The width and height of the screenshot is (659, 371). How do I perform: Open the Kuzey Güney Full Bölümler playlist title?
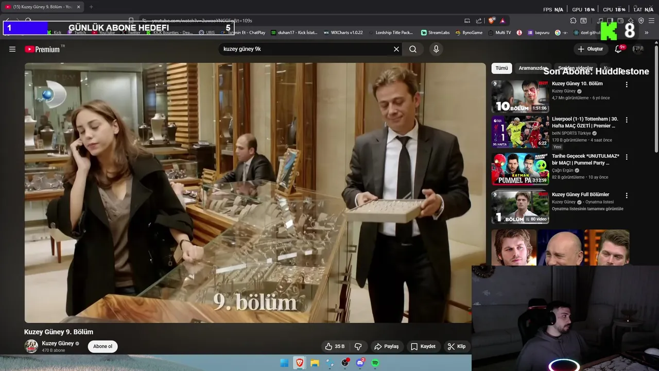pos(580,194)
